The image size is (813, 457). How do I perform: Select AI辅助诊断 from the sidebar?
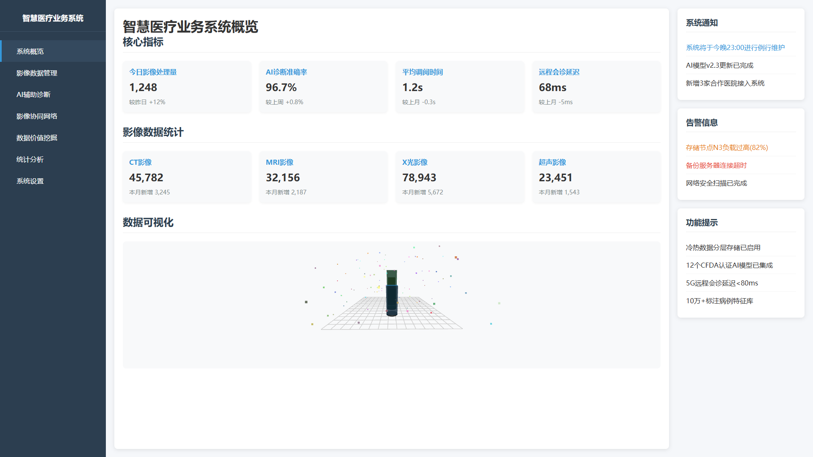(33, 94)
